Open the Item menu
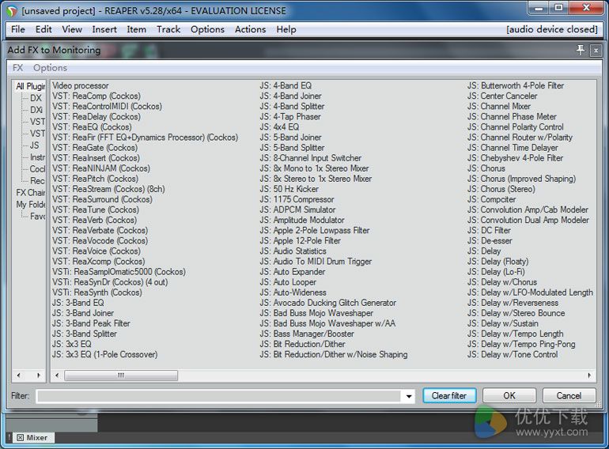The image size is (609, 449). coord(136,29)
